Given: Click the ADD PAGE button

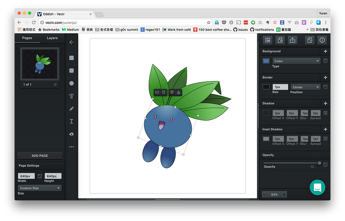Looking at the screenshot, I should coord(40,156).
